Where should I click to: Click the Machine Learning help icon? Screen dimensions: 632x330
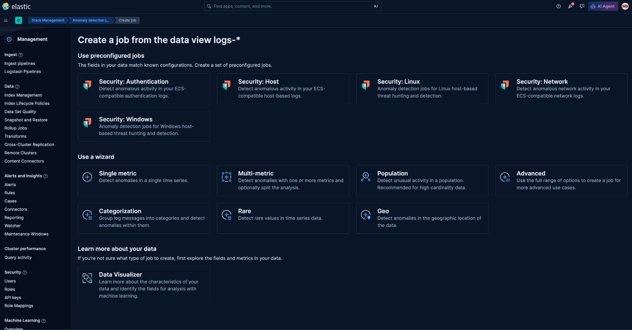44,321
